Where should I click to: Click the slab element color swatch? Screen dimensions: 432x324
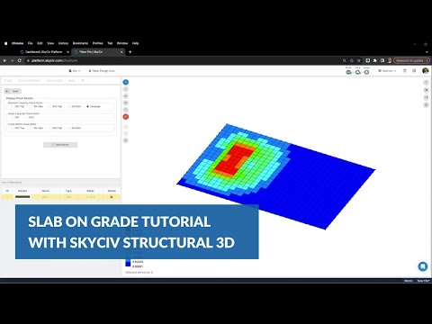pos(22,197)
